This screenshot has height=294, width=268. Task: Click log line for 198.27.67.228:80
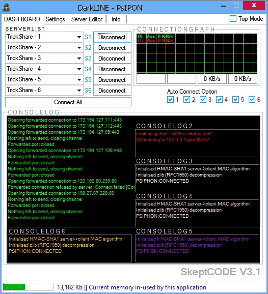coord(61,193)
